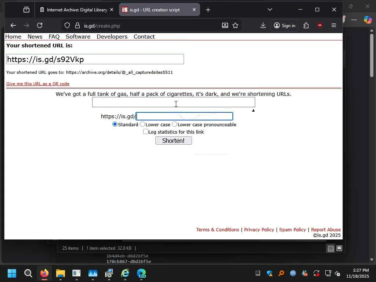Open the extensions puzzle icon

point(306,25)
